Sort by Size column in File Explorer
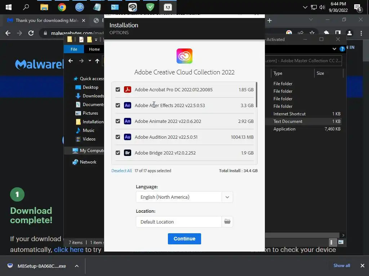Image resolution: width=369 pixels, height=276 pixels. [320, 73]
